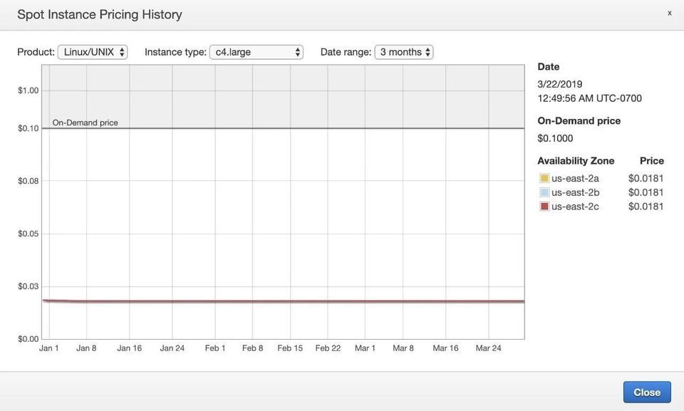Click the Feb 1 marker on the time axis
684x411 pixels.
[x=215, y=348]
